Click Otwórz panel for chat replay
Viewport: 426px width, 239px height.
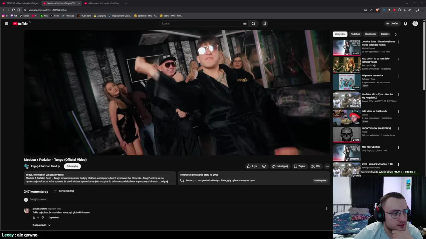(320, 181)
